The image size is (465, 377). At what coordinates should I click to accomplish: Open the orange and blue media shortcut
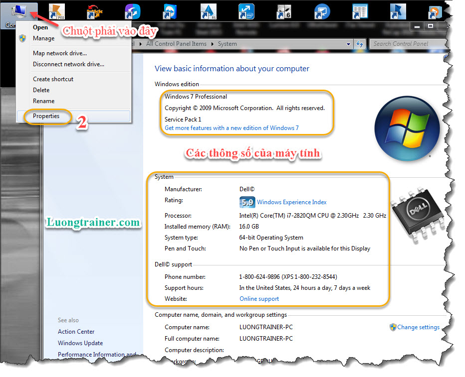coord(436,12)
